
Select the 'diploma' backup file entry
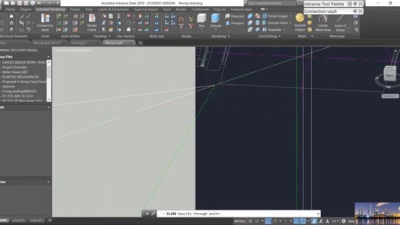pyautogui.click(x=8, y=86)
